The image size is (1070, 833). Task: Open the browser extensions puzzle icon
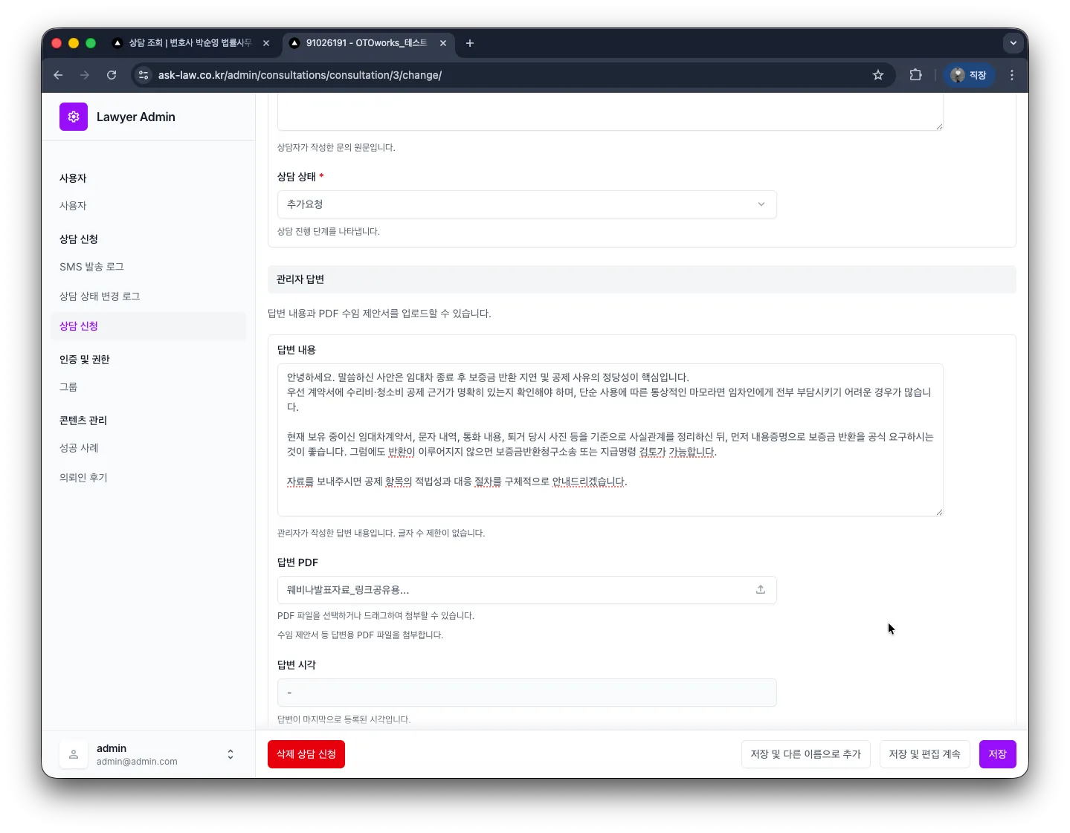(x=915, y=75)
